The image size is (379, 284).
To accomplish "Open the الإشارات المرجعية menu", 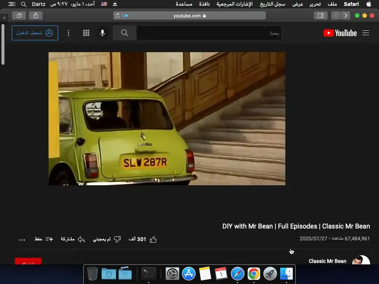I will point(234,4).
